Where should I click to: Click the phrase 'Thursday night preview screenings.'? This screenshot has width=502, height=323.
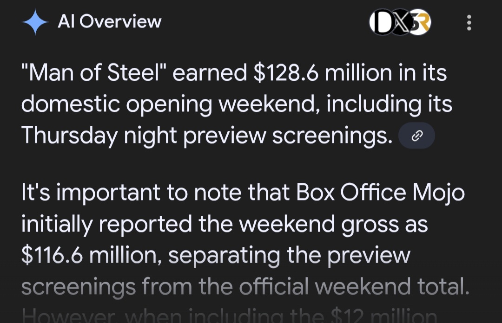pyautogui.click(x=207, y=136)
